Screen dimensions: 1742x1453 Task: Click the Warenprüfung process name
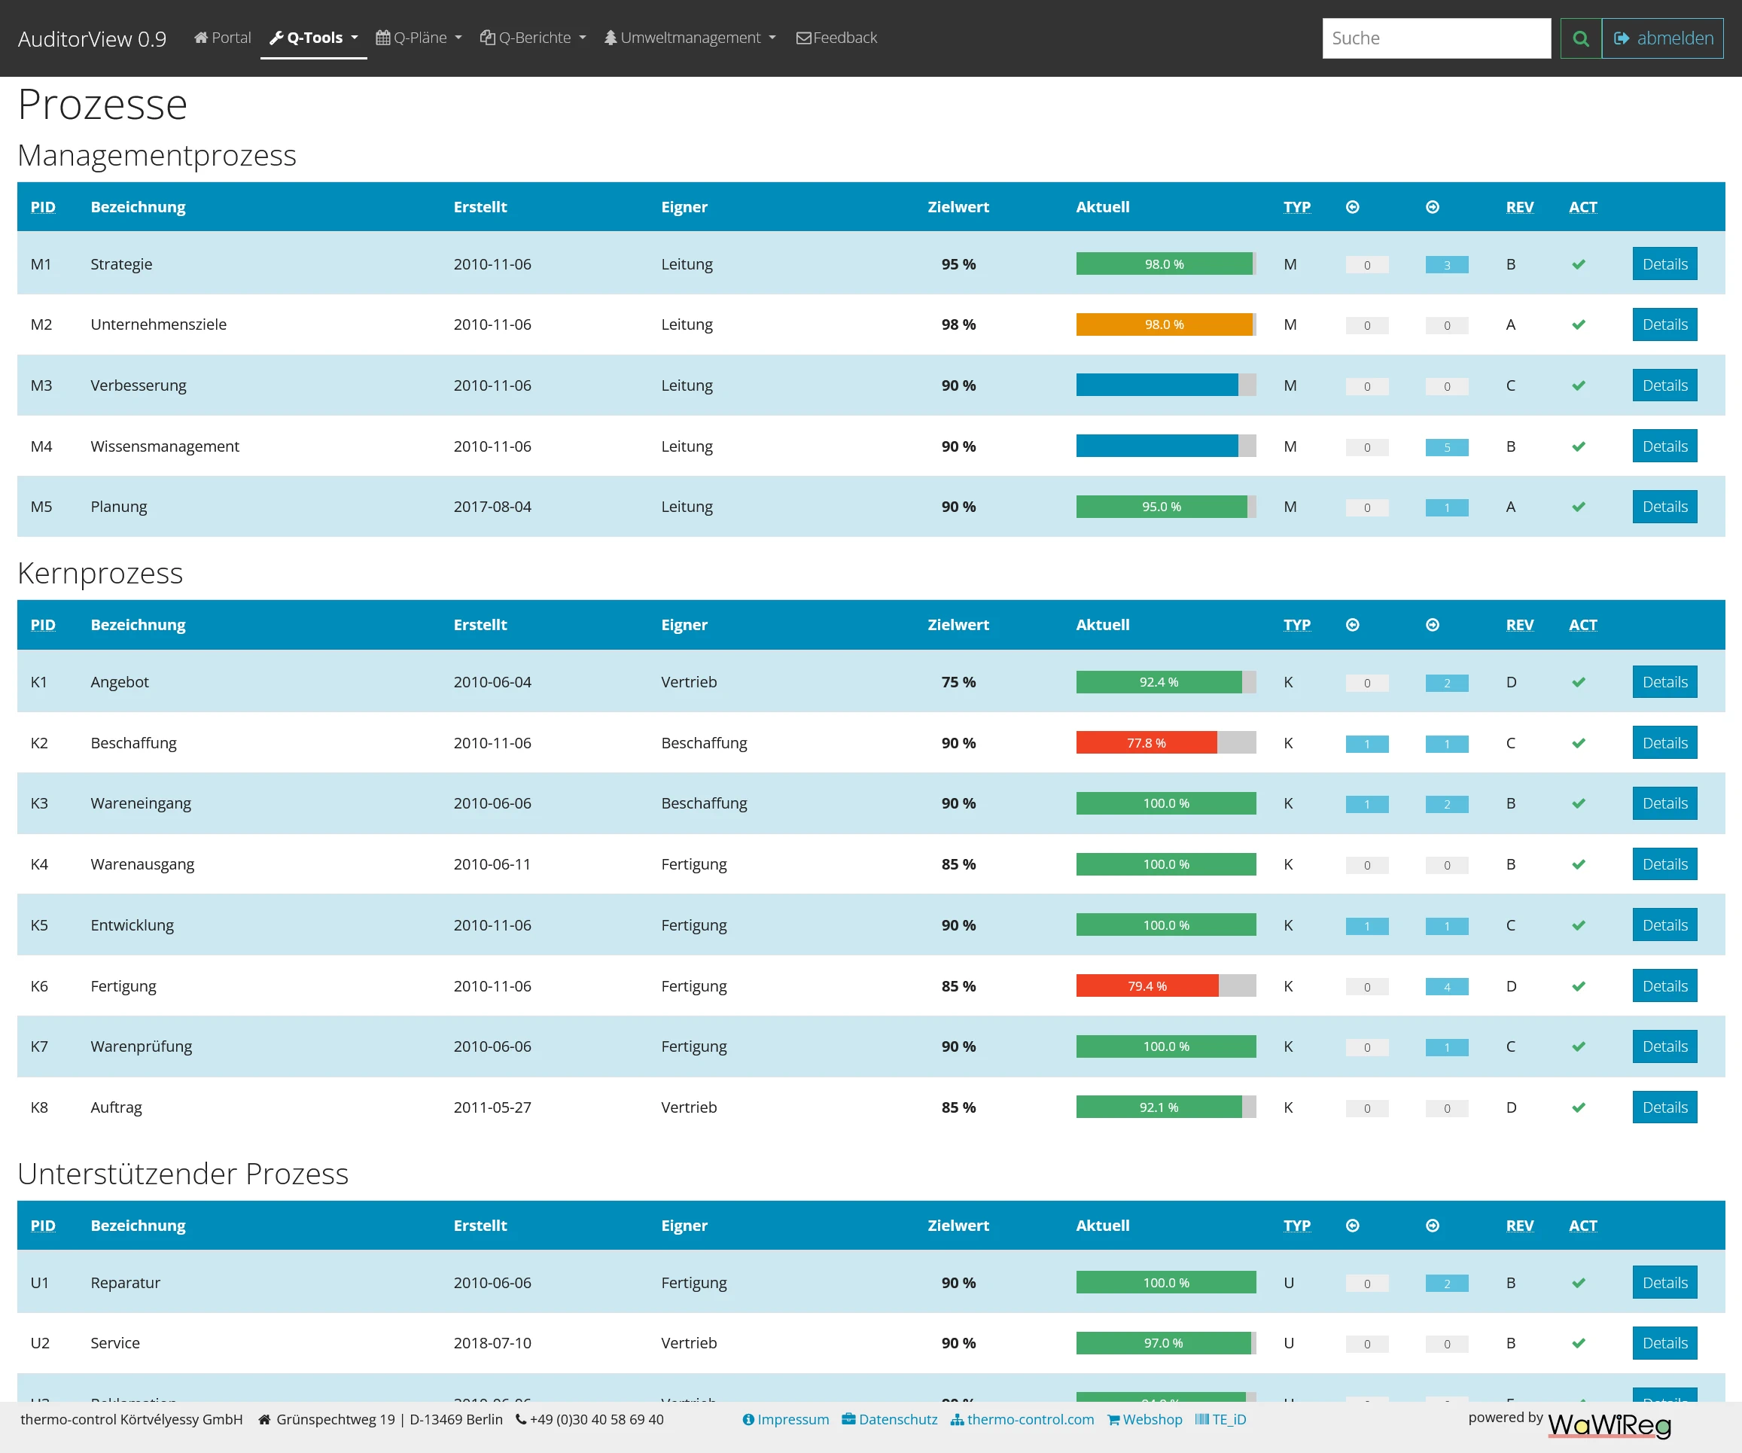pyautogui.click(x=141, y=1046)
